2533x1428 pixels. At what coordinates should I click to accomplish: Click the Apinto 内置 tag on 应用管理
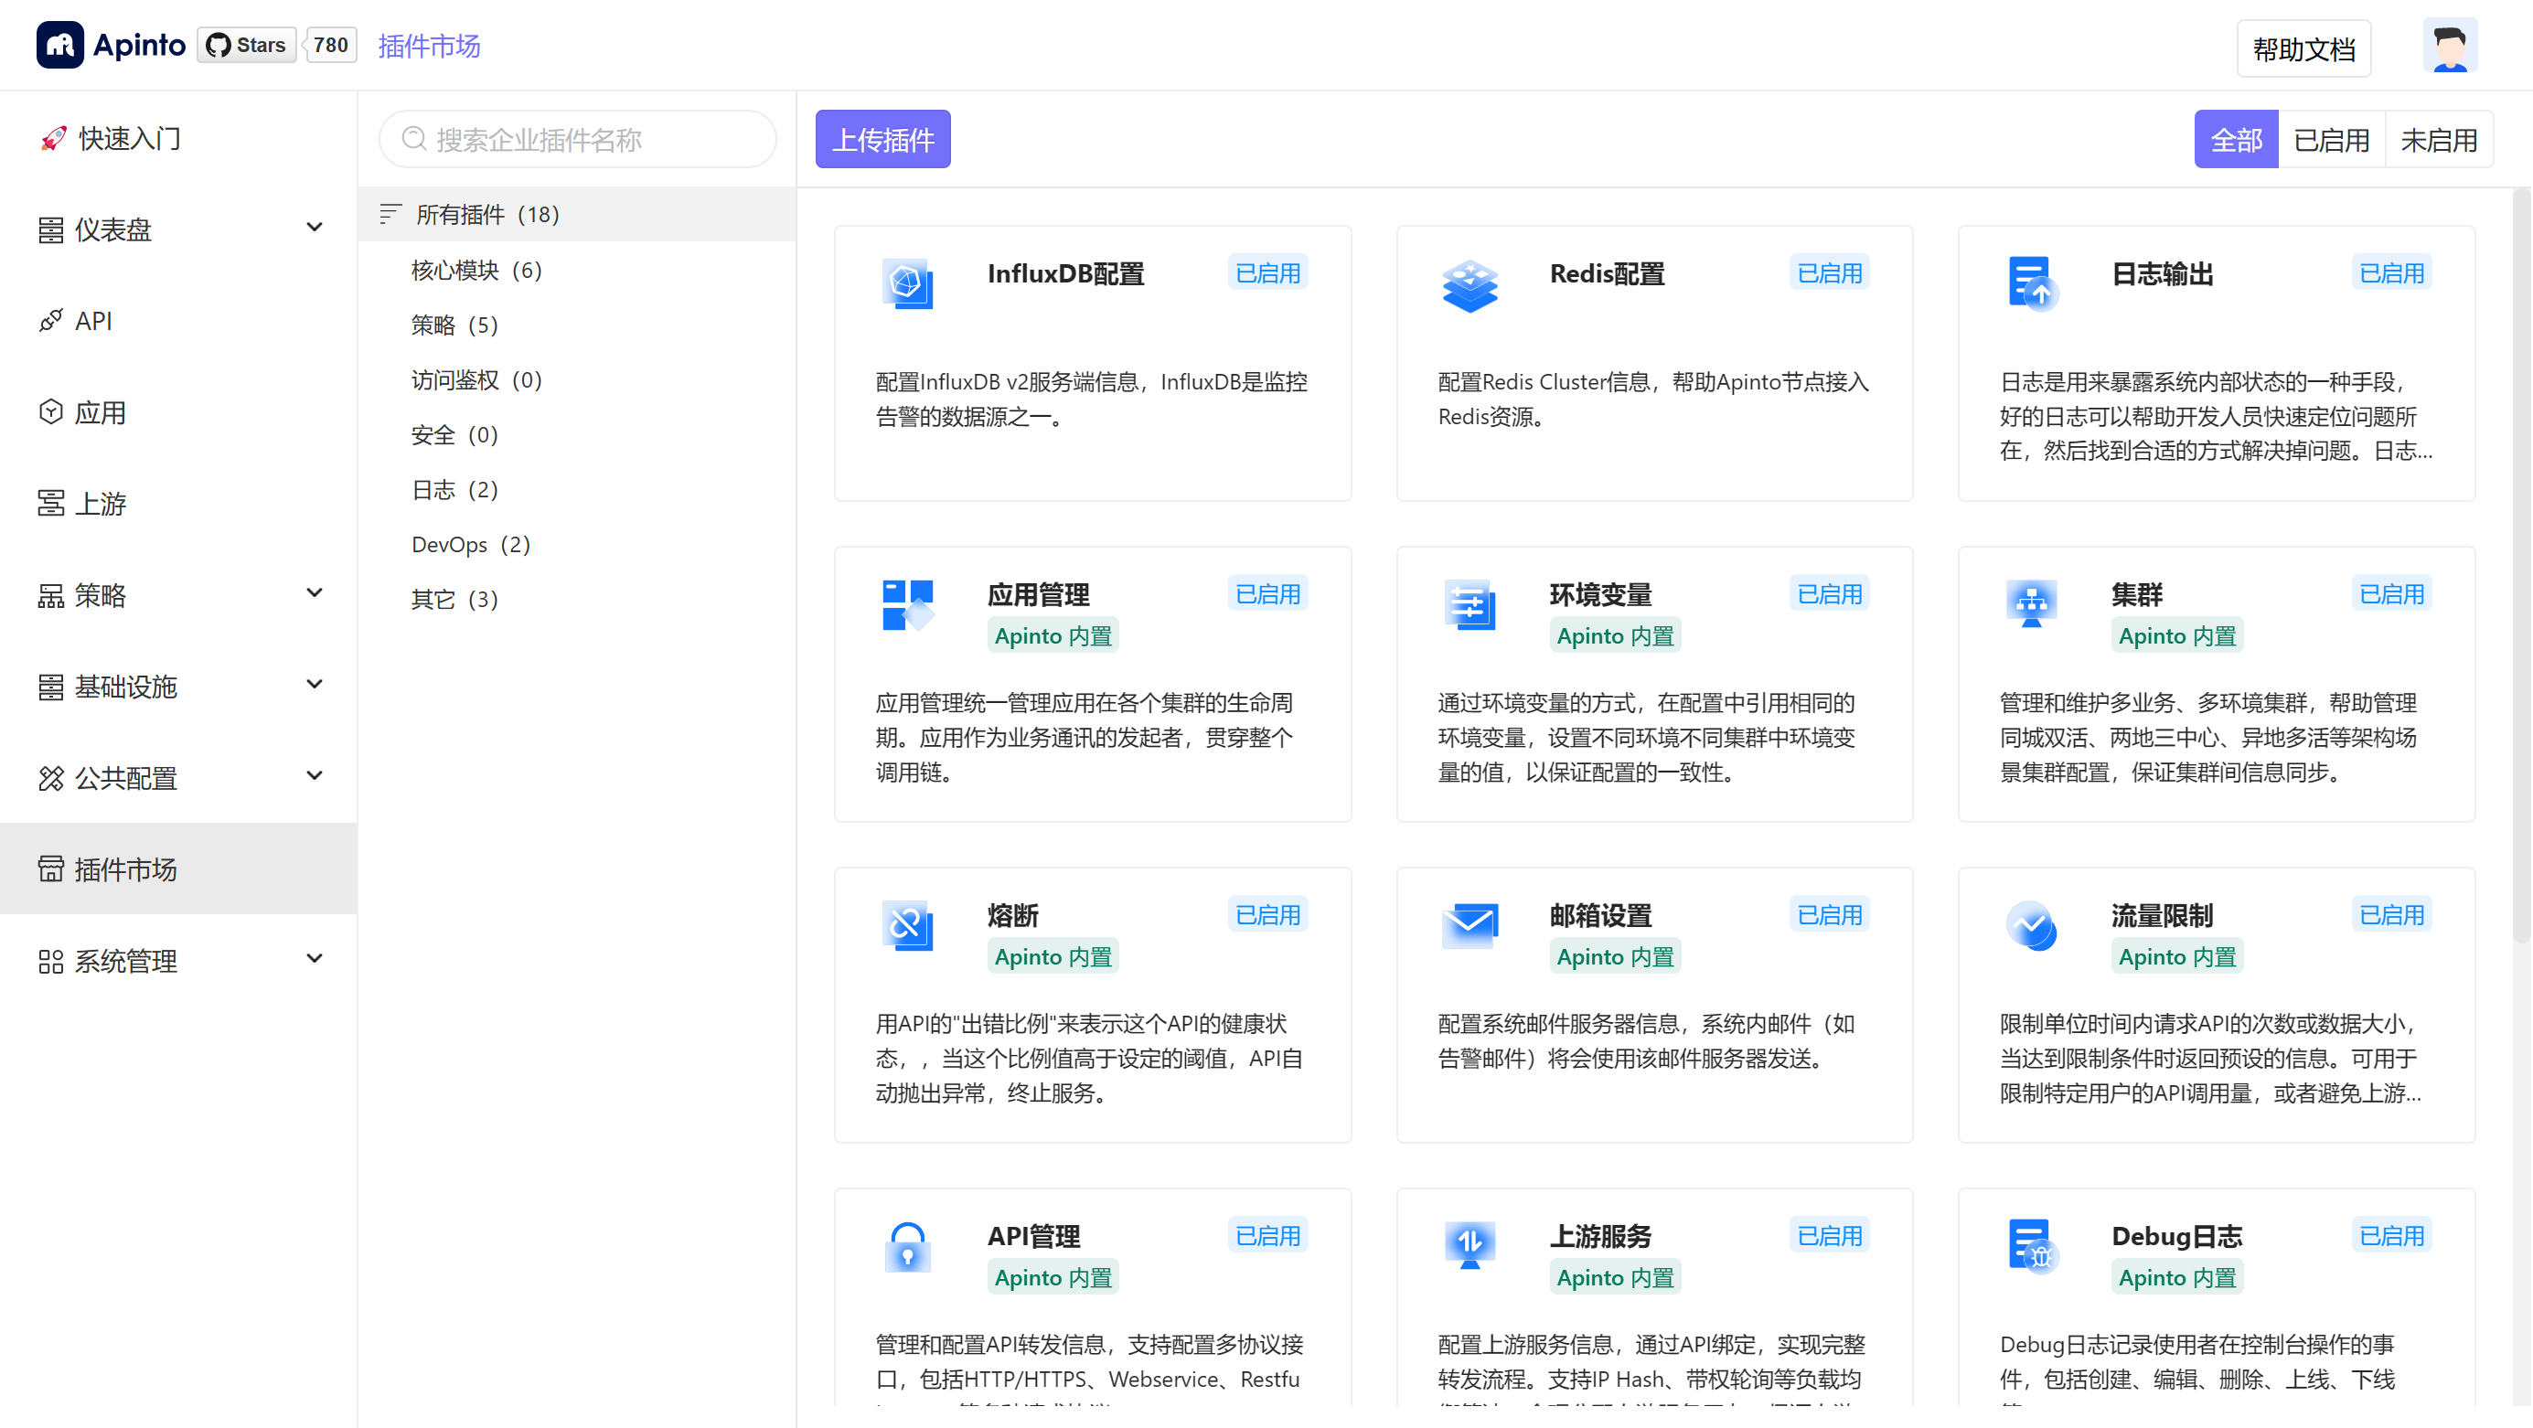click(x=1053, y=636)
